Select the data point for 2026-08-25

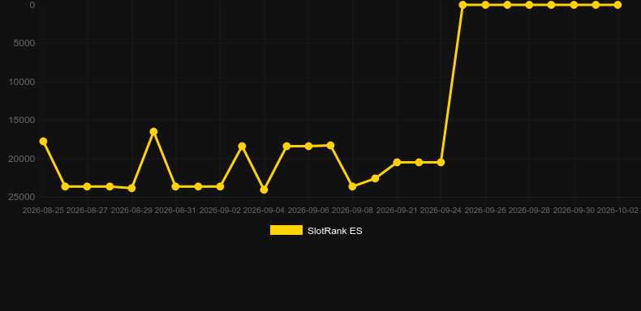43,141
